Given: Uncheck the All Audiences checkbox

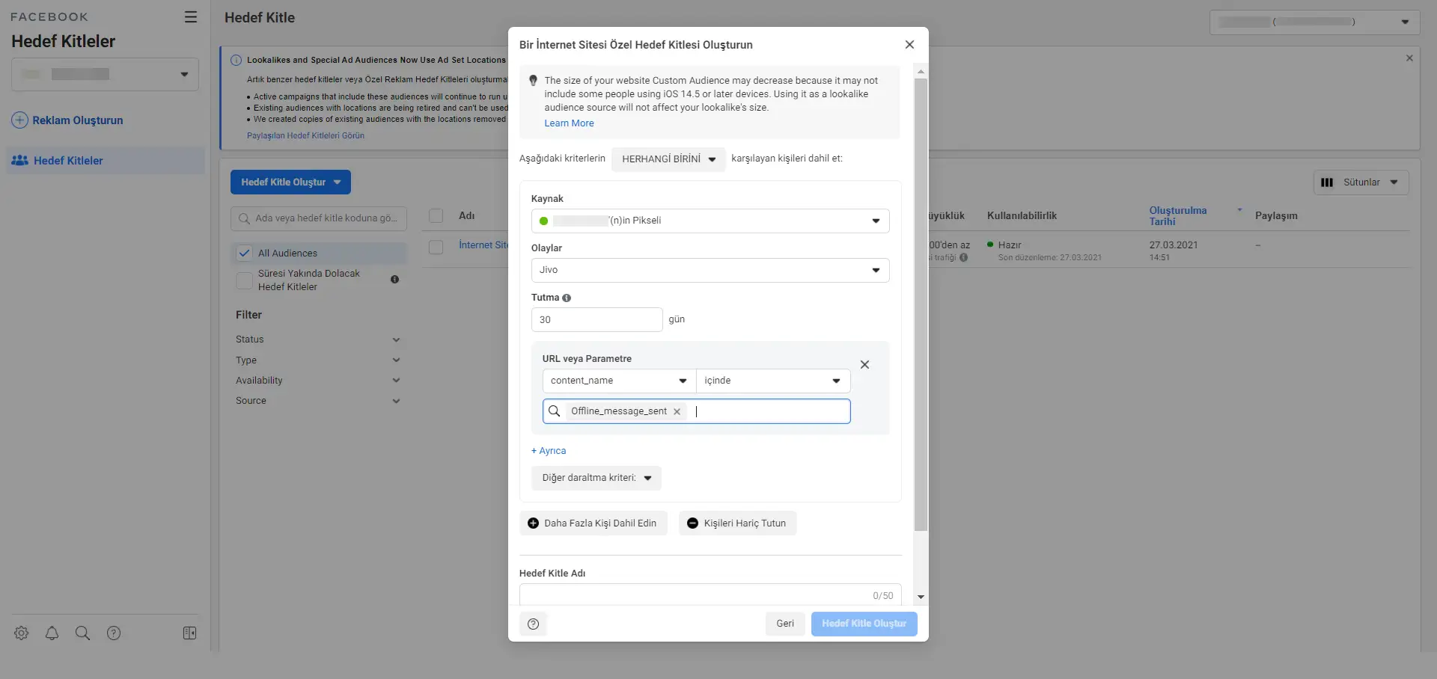Looking at the screenshot, I should coord(245,254).
